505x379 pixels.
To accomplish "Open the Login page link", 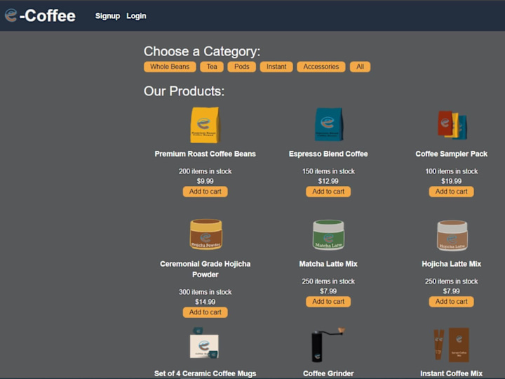I will tap(136, 15).
